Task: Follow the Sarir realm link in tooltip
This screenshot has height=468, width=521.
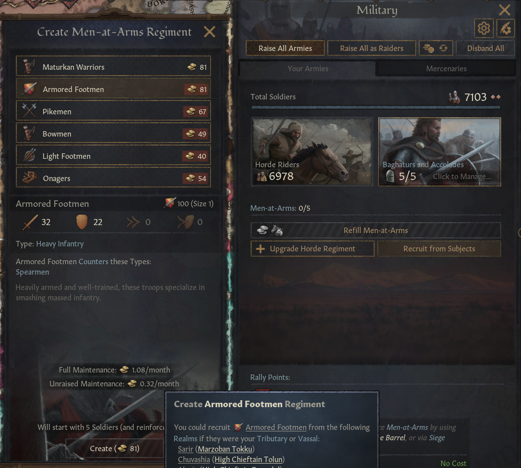Action: [185, 449]
